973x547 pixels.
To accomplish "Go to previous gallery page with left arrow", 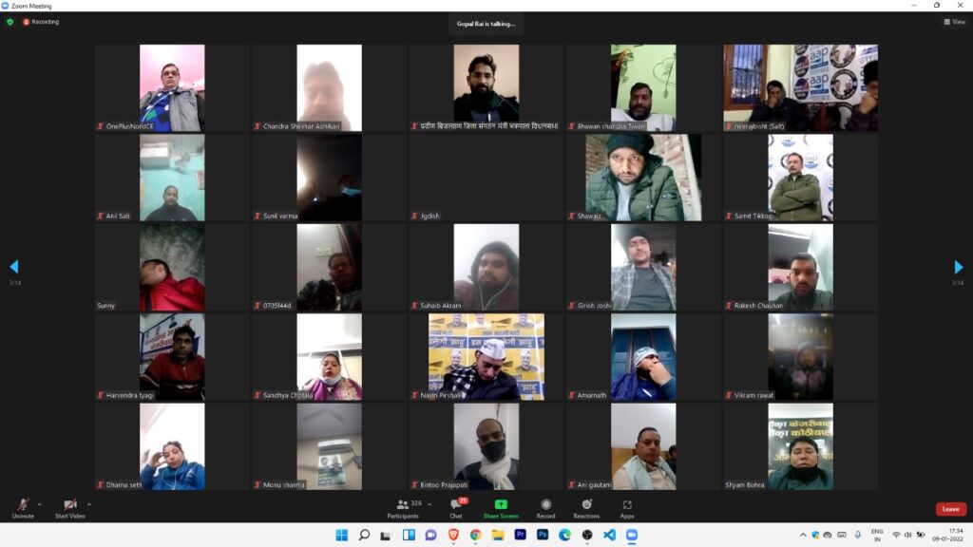I will point(13,267).
